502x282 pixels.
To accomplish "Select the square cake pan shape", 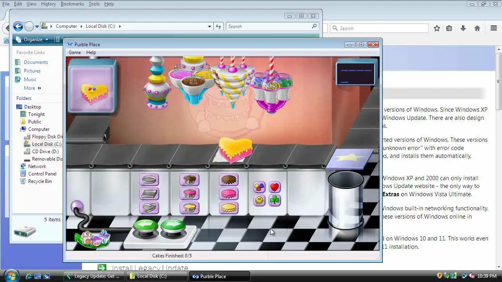I will 149,193.
